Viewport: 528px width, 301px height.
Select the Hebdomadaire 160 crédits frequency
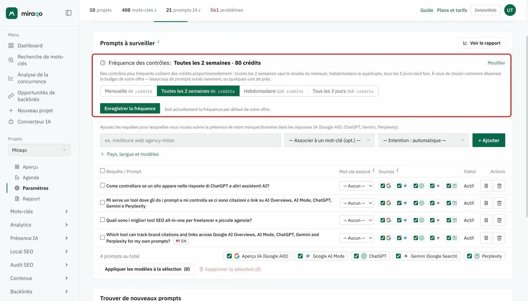274,91
